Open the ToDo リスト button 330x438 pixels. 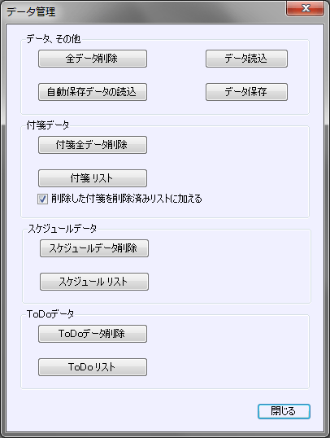pyautogui.click(x=93, y=367)
